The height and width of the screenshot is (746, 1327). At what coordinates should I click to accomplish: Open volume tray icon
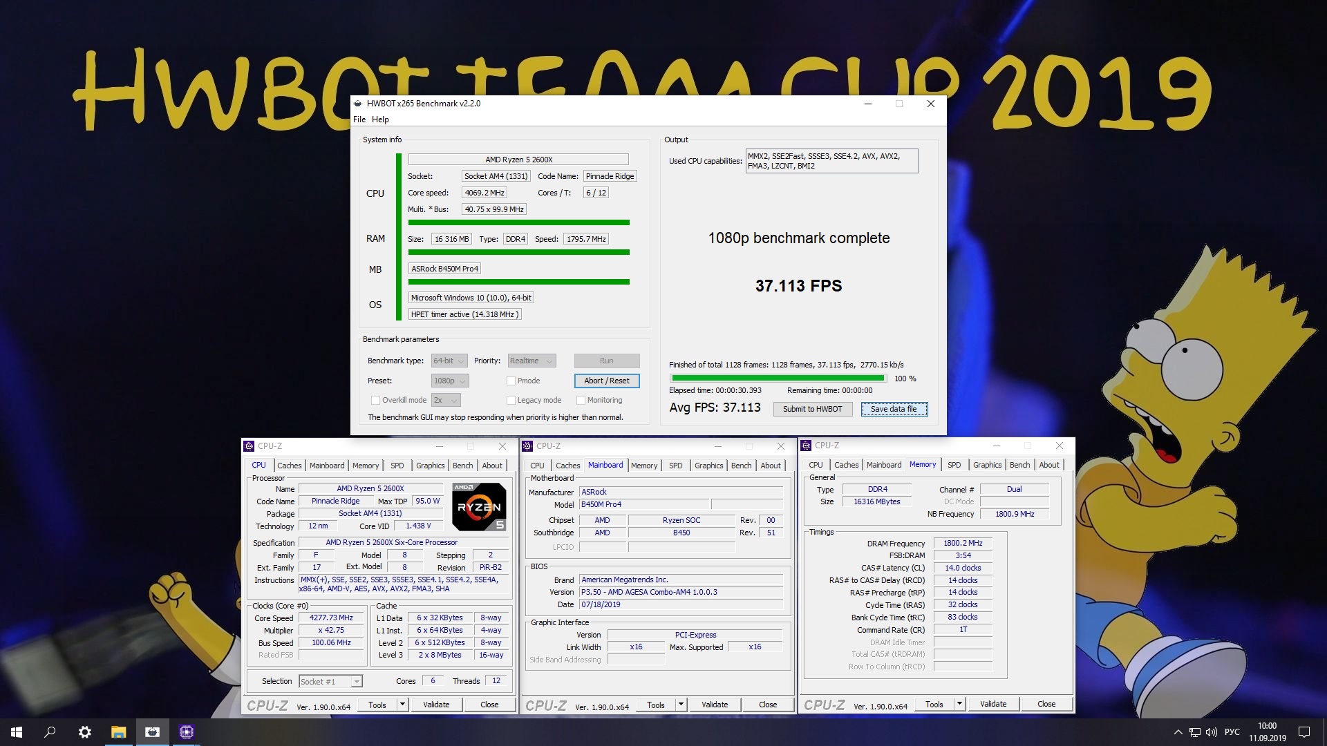tap(1211, 732)
